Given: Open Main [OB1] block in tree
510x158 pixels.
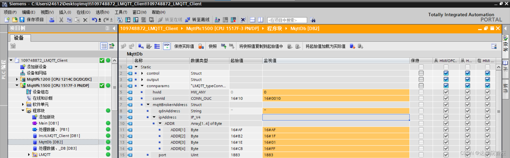Looking at the screenshot, I should [x=49, y=123].
